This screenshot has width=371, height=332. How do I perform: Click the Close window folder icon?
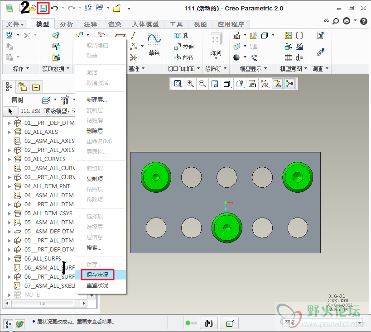coord(117,9)
